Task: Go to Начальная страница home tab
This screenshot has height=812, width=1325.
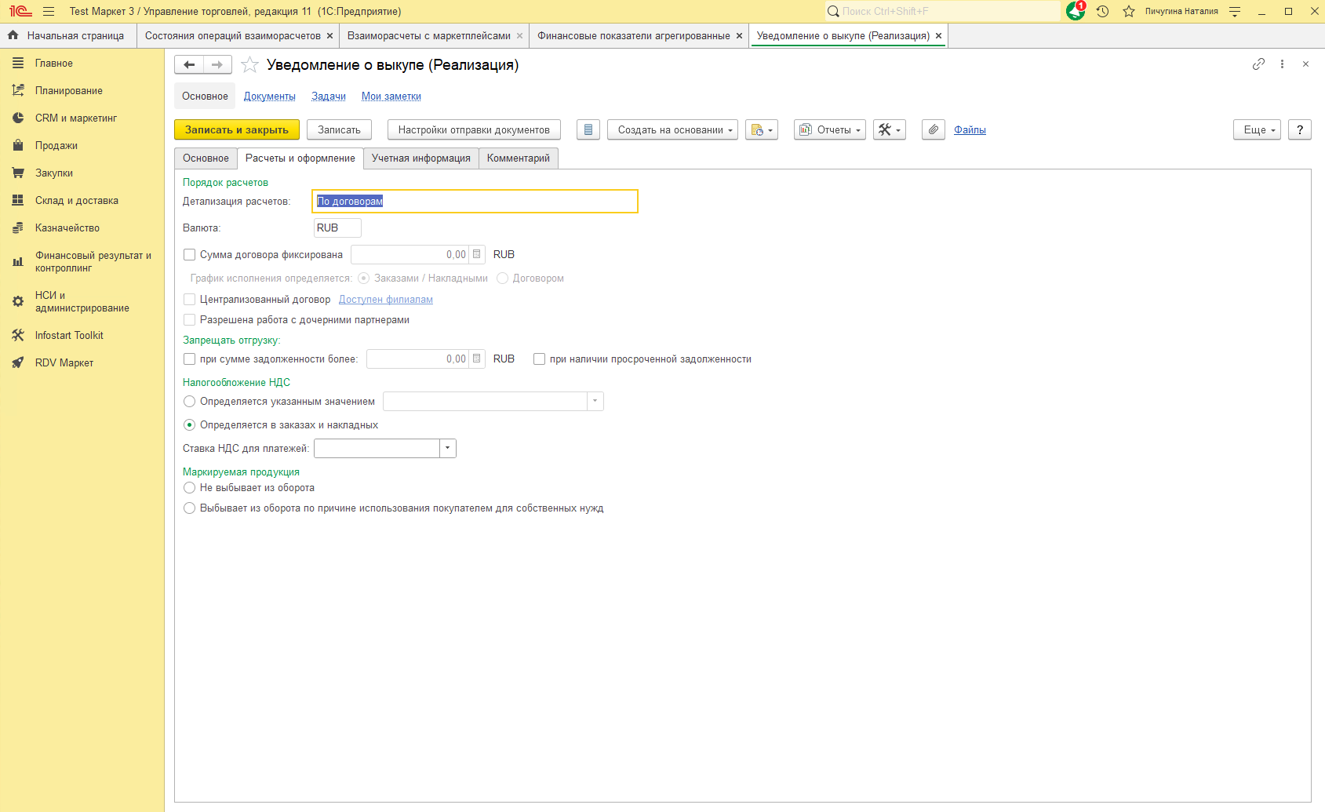Action: pyautogui.click(x=67, y=36)
